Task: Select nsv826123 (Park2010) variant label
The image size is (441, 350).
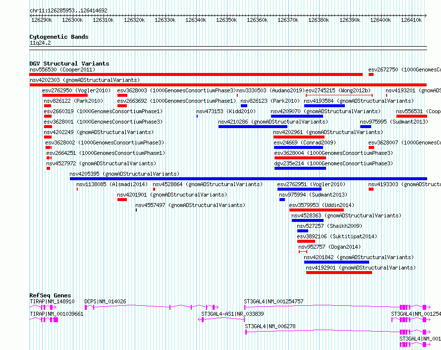Action: [x=270, y=101]
